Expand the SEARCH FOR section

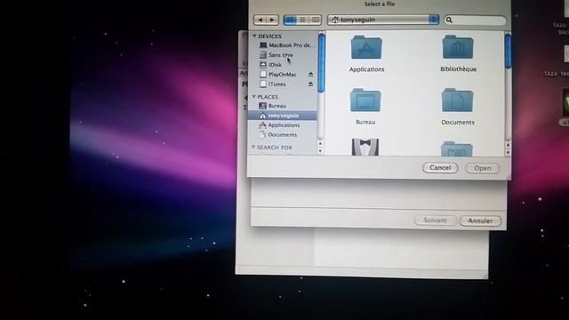click(x=253, y=147)
